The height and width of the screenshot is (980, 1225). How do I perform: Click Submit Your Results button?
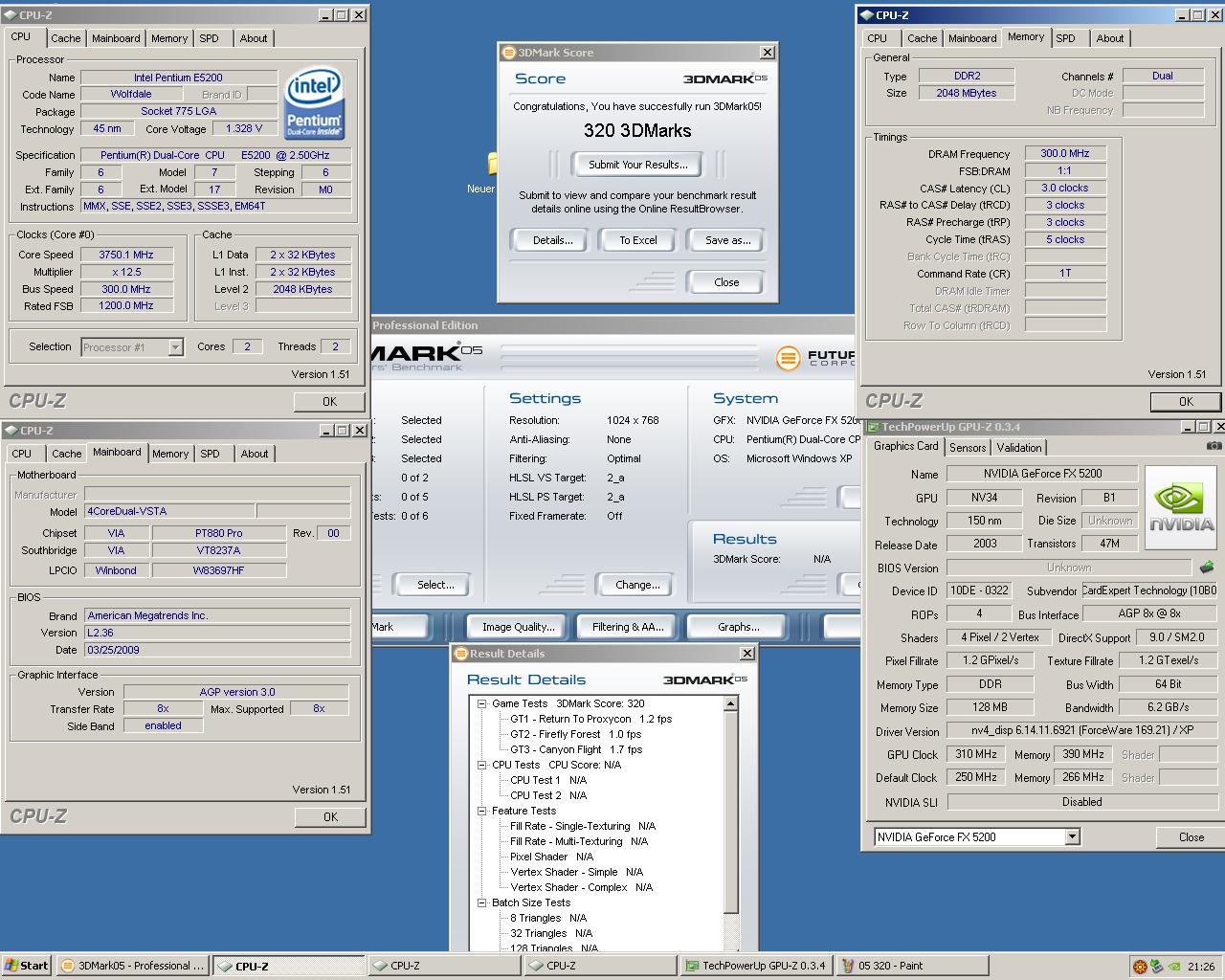point(638,165)
